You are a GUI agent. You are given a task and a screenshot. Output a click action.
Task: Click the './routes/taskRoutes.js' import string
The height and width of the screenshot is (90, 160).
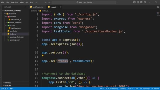pyautogui.click(x=103, y=31)
